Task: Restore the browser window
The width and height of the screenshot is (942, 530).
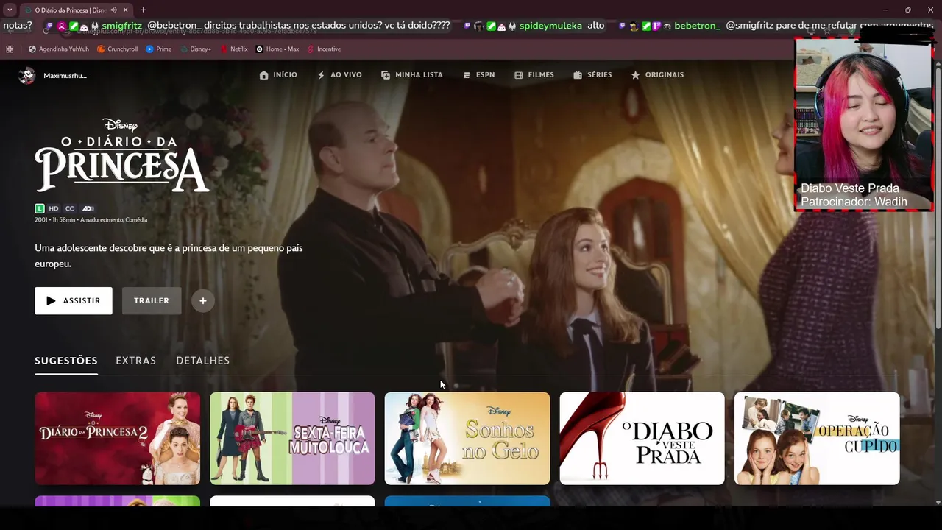Action: [907, 10]
